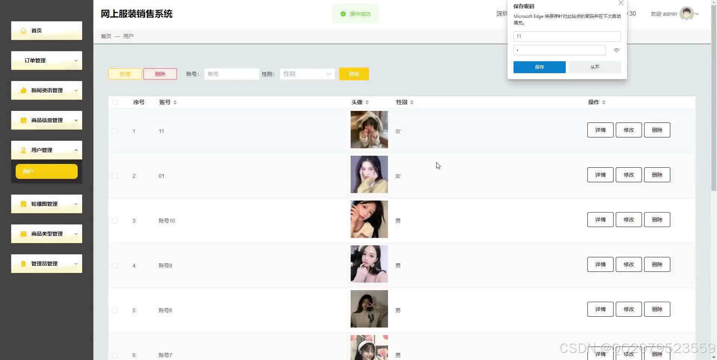The image size is (717, 360).
Task: Click 修改 for 账号9 row
Action: [629, 264]
